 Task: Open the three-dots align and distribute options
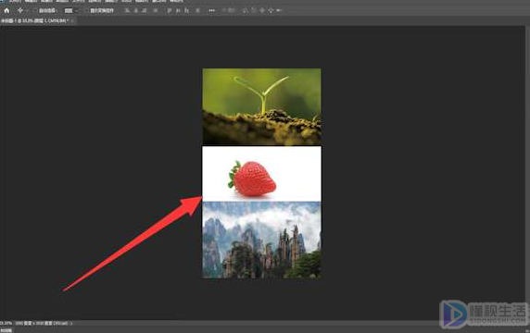point(211,10)
